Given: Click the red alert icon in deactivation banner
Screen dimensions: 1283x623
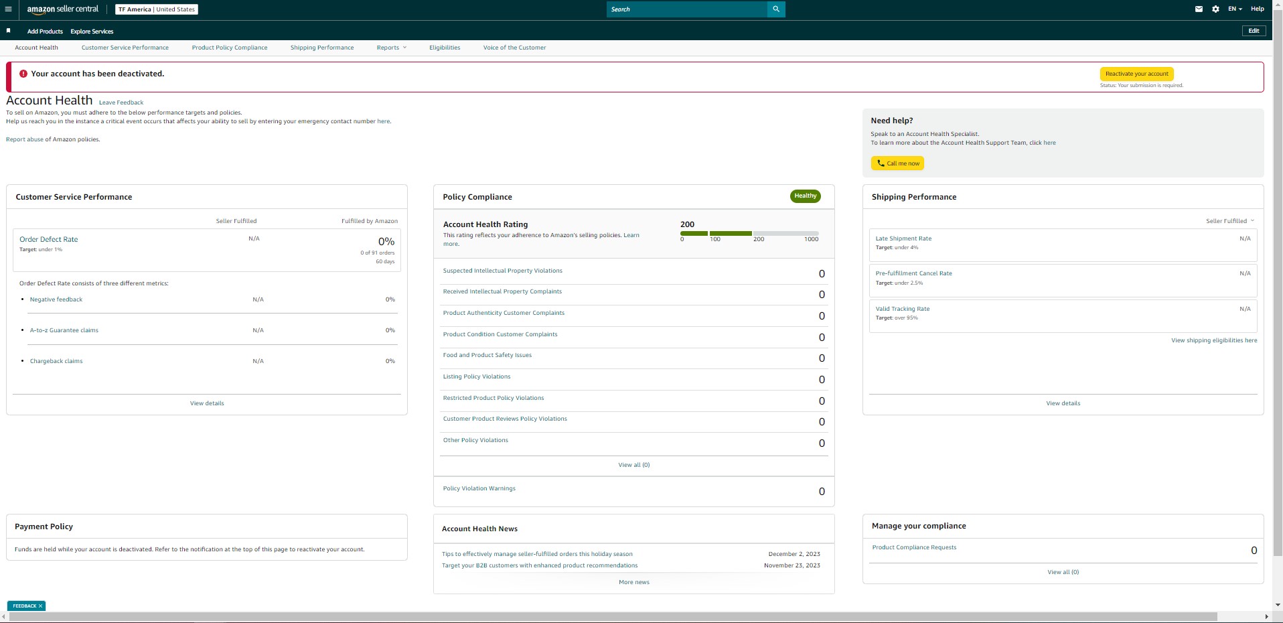Looking at the screenshot, I should click(x=23, y=74).
